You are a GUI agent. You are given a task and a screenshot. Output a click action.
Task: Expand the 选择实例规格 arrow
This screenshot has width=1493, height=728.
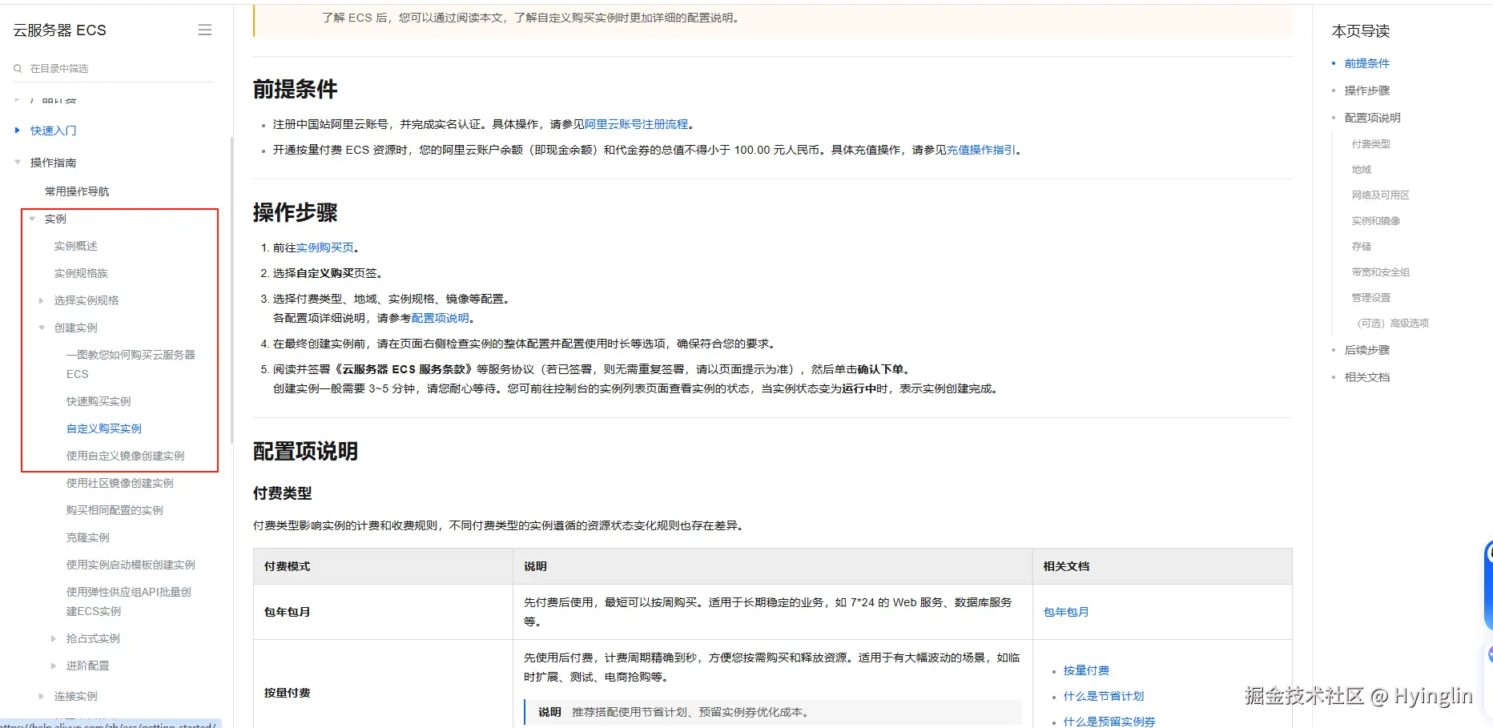pyautogui.click(x=42, y=300)
